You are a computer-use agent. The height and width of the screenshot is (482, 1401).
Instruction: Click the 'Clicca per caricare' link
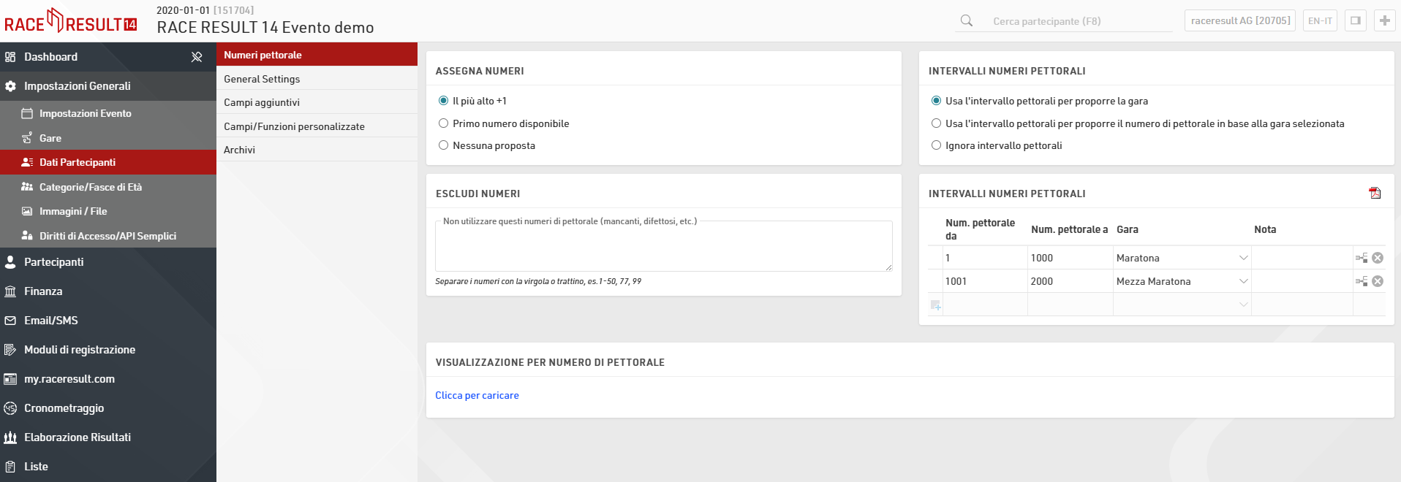(477, 395)
